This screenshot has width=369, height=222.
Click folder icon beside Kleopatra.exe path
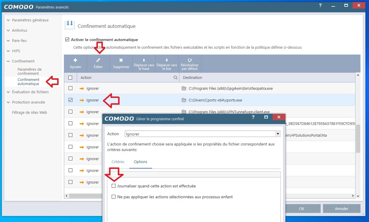pyautogui.click(x=184, y=88)
